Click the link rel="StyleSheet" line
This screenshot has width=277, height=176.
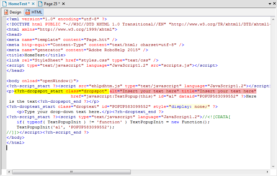coord(82,60)
